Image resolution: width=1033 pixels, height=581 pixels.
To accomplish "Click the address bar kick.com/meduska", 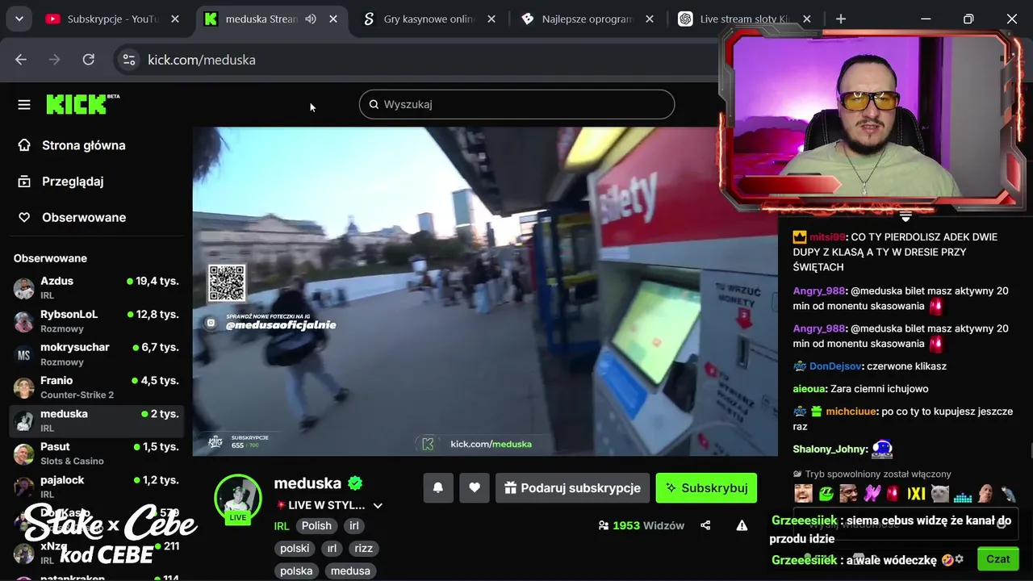I will pyautogui.click(x=202, y=60).
